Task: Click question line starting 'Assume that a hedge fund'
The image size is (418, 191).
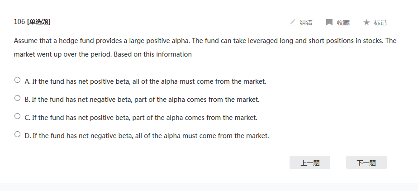Action: pos(205,41)
